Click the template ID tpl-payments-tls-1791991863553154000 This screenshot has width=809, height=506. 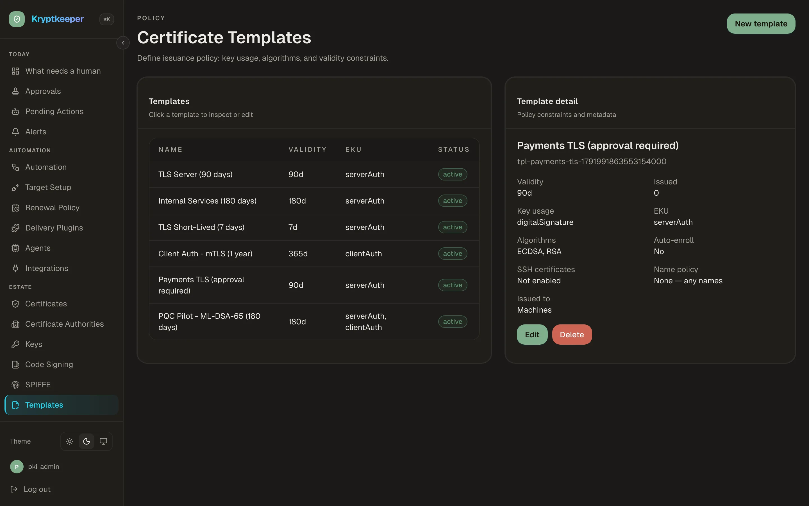pyautogui.click(x=591, y=162)
